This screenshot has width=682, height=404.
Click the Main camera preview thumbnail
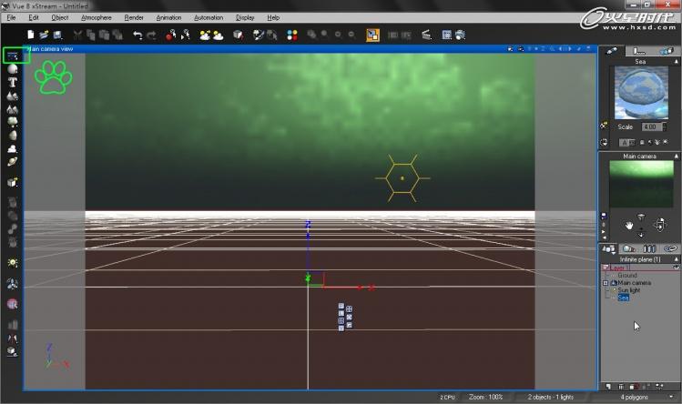tap(641, 184)
